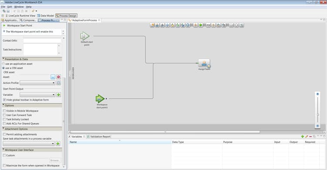Switch to the Components tab
Screen dimensions: 327x170
(28, 20)
